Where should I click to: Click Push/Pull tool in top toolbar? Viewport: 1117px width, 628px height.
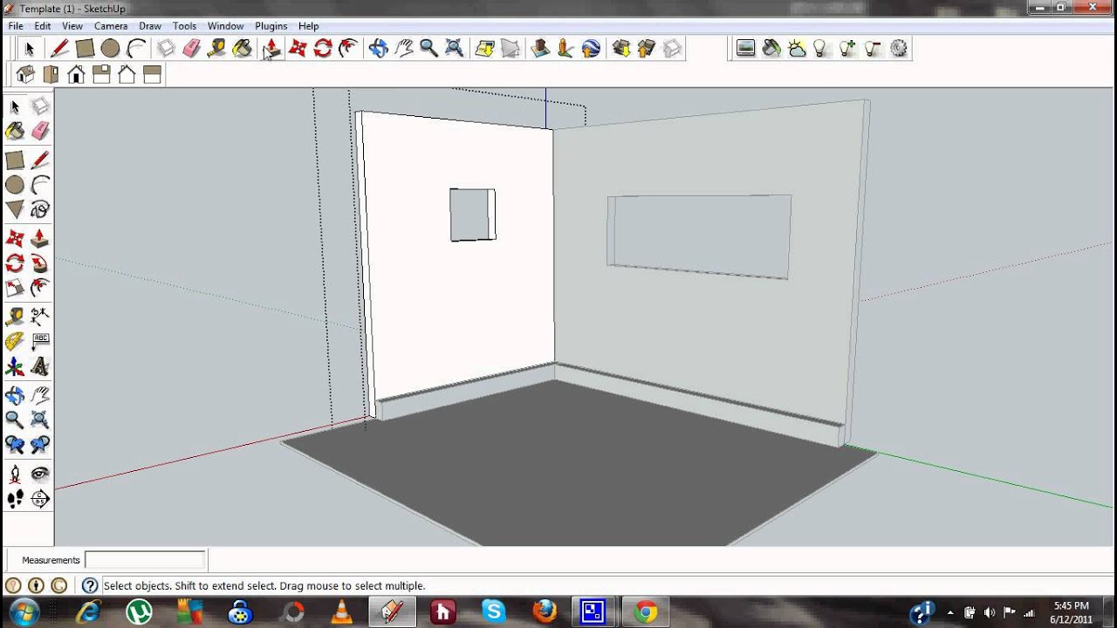point(271,49)
